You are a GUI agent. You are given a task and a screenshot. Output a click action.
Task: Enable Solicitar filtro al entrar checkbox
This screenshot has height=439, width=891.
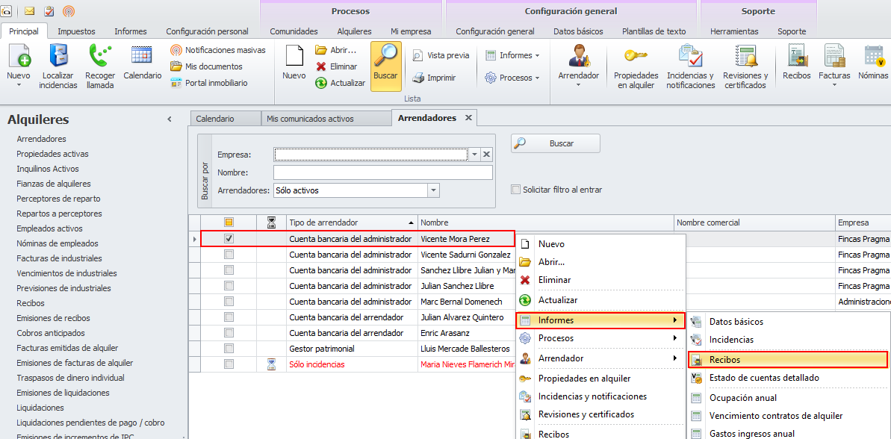(x=515, y=190)
